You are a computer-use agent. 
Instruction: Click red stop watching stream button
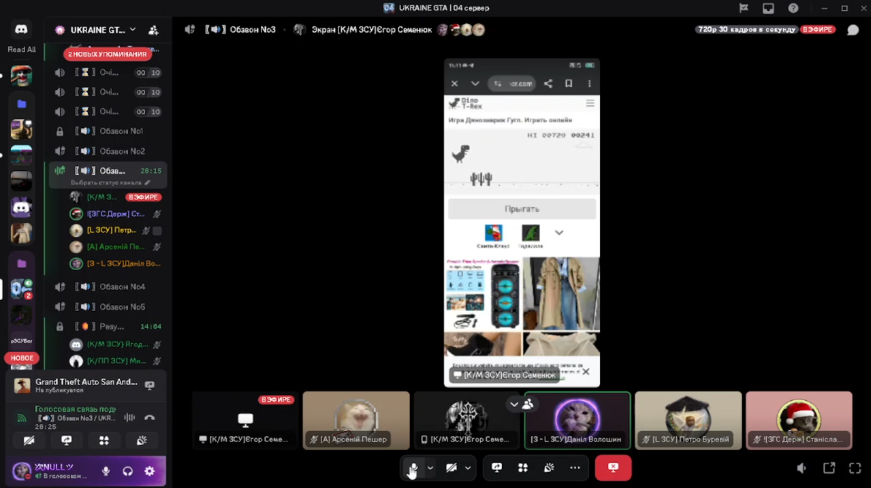click(x=613, y=468)
